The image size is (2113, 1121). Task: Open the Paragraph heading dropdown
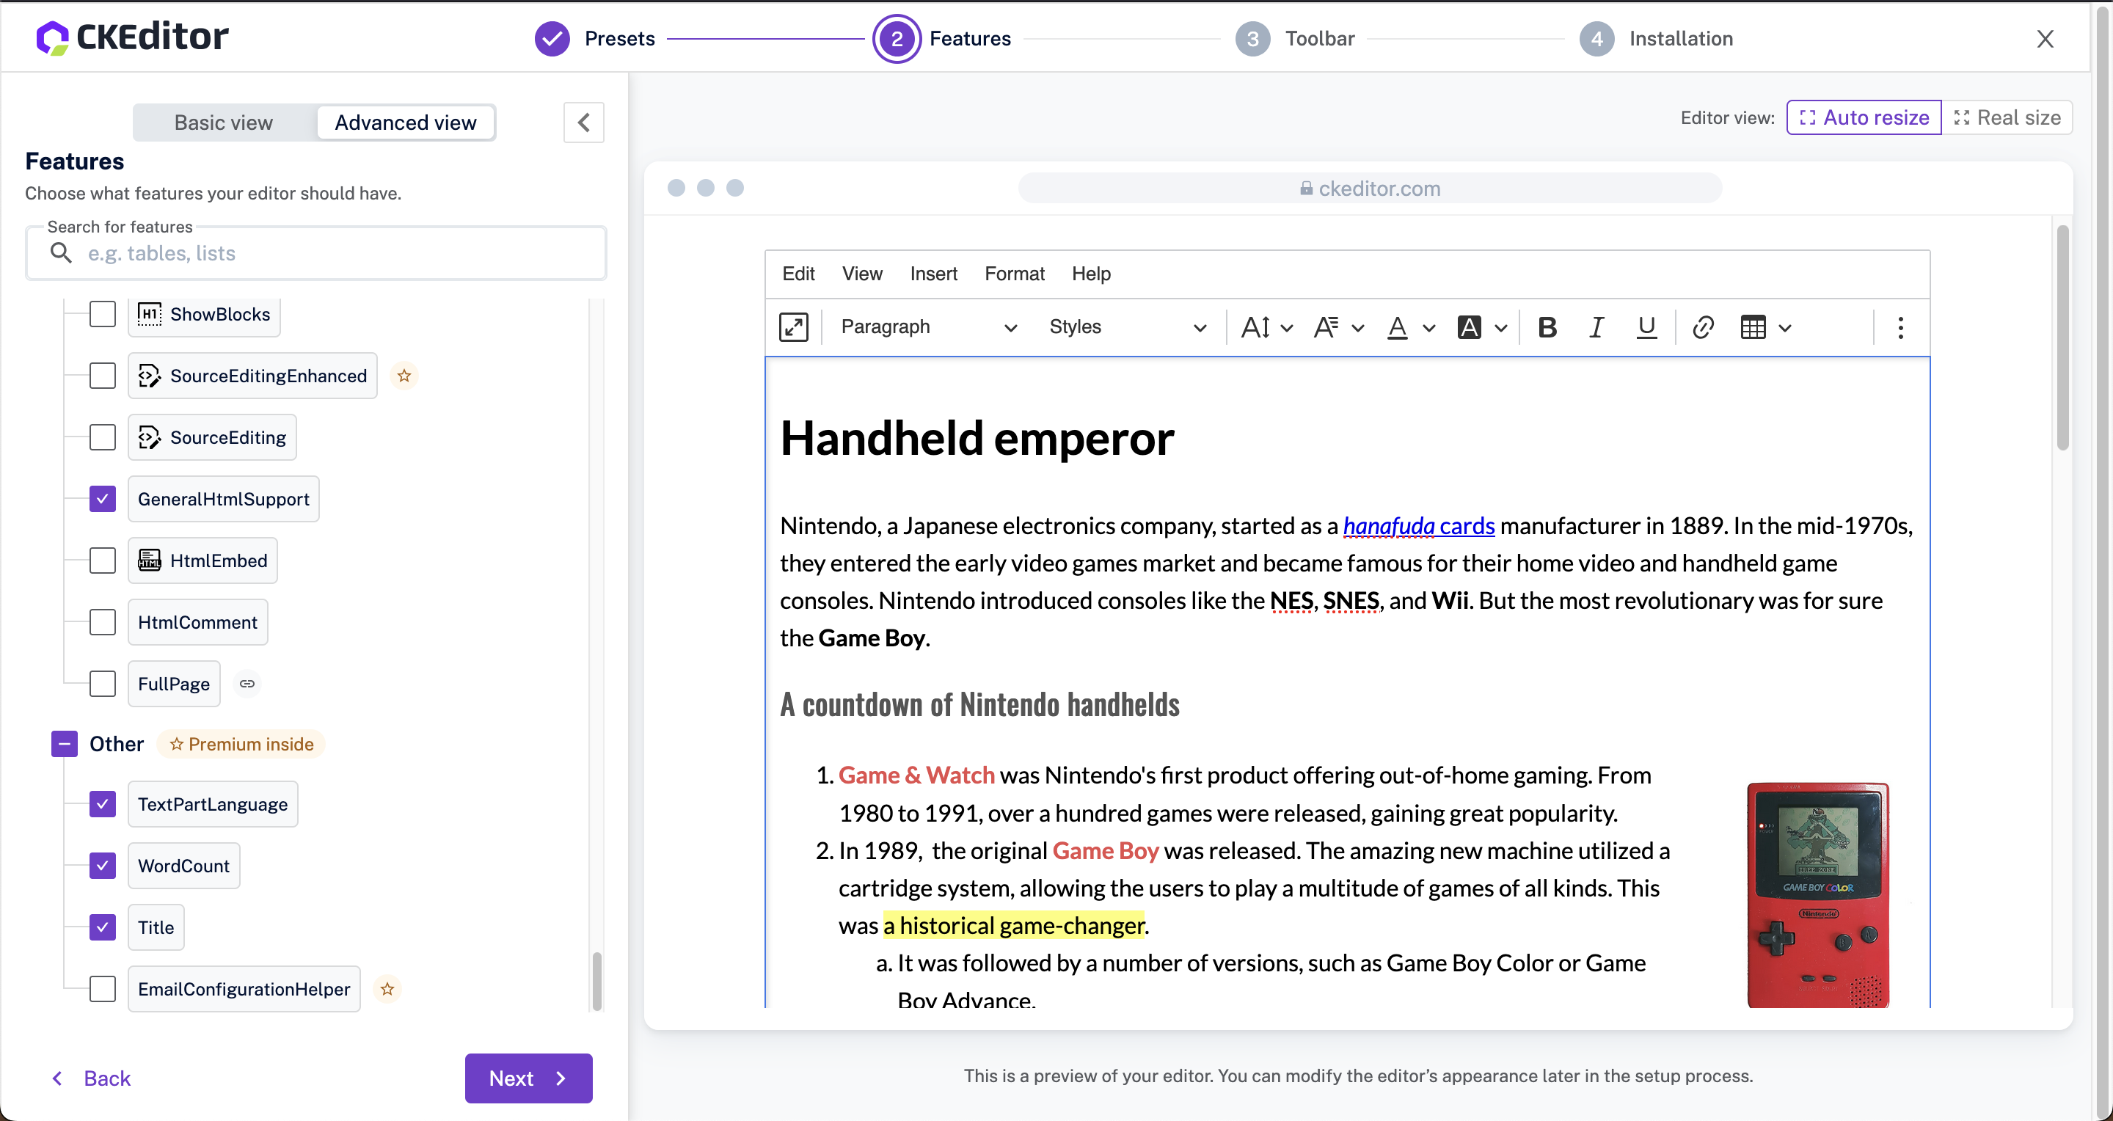click(x=927, y=327)
